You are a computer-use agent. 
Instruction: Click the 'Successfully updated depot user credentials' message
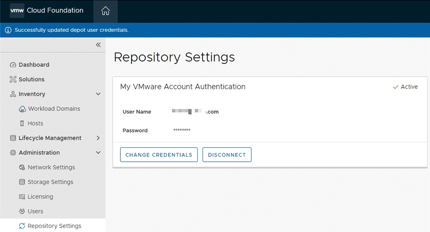coord(72,30)
